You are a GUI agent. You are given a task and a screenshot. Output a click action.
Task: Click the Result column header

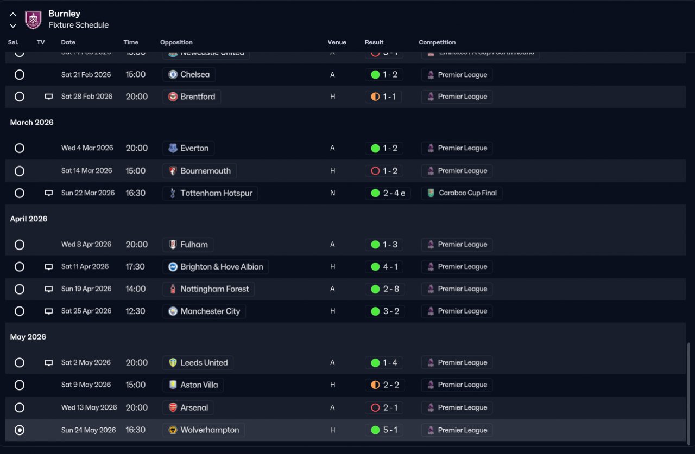tap(374, 42)
